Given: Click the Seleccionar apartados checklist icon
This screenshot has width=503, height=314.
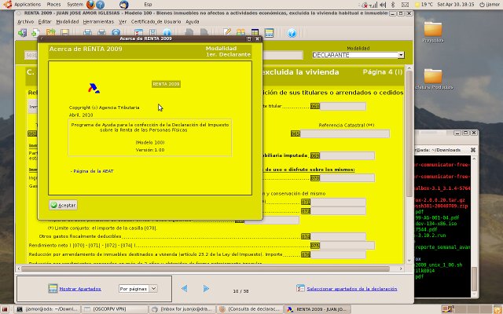Looking at the screenshot, I should (x=300, y=288).
